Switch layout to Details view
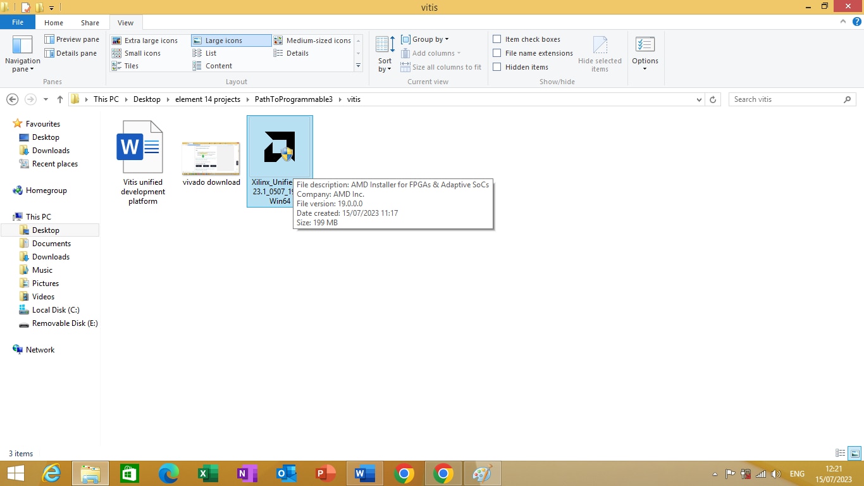 pyautogui.click(x=292, y=53)
